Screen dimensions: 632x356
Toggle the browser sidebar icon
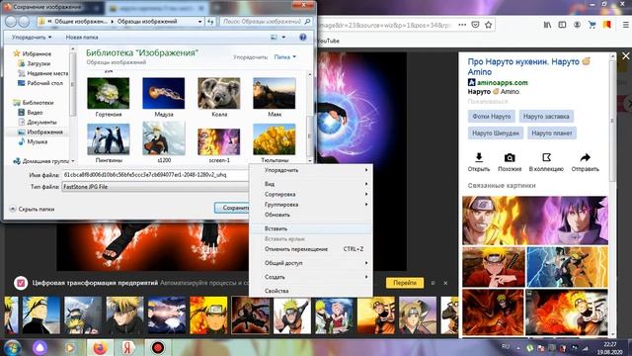[x=562, y=25]
